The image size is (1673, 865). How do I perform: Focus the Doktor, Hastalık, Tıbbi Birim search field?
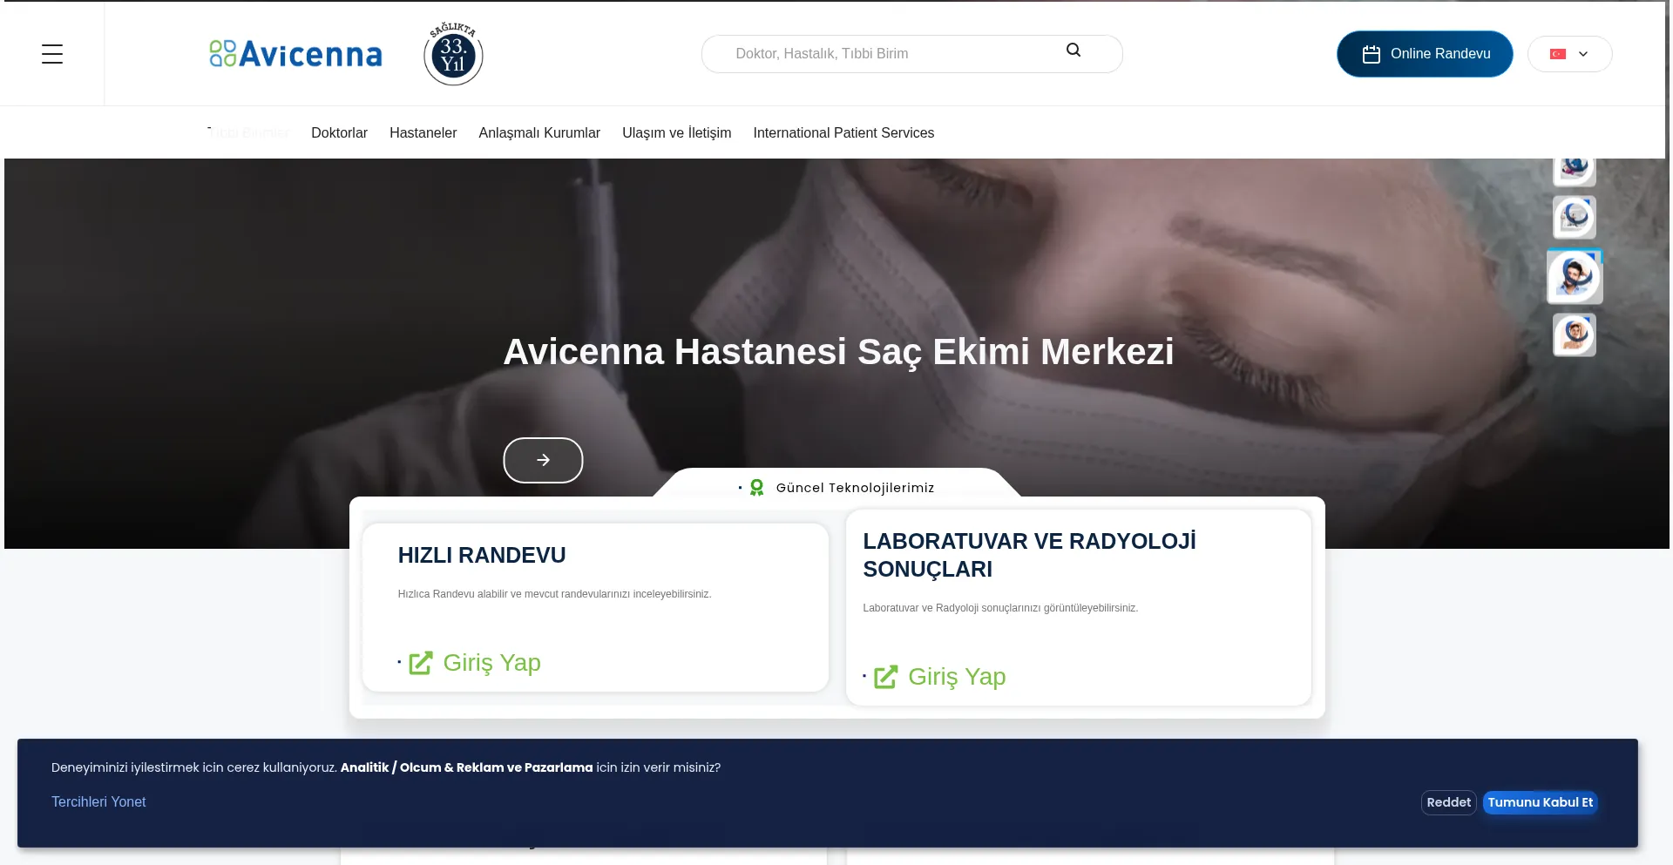[911, 54]
